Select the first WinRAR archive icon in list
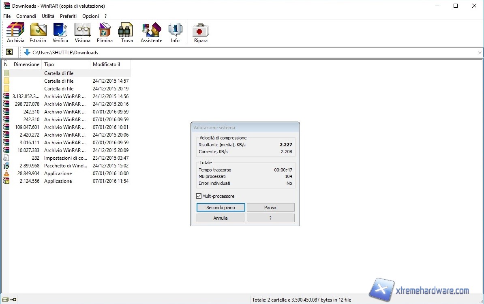The width and height of the screenshot is (484, 304). point(6,96)
